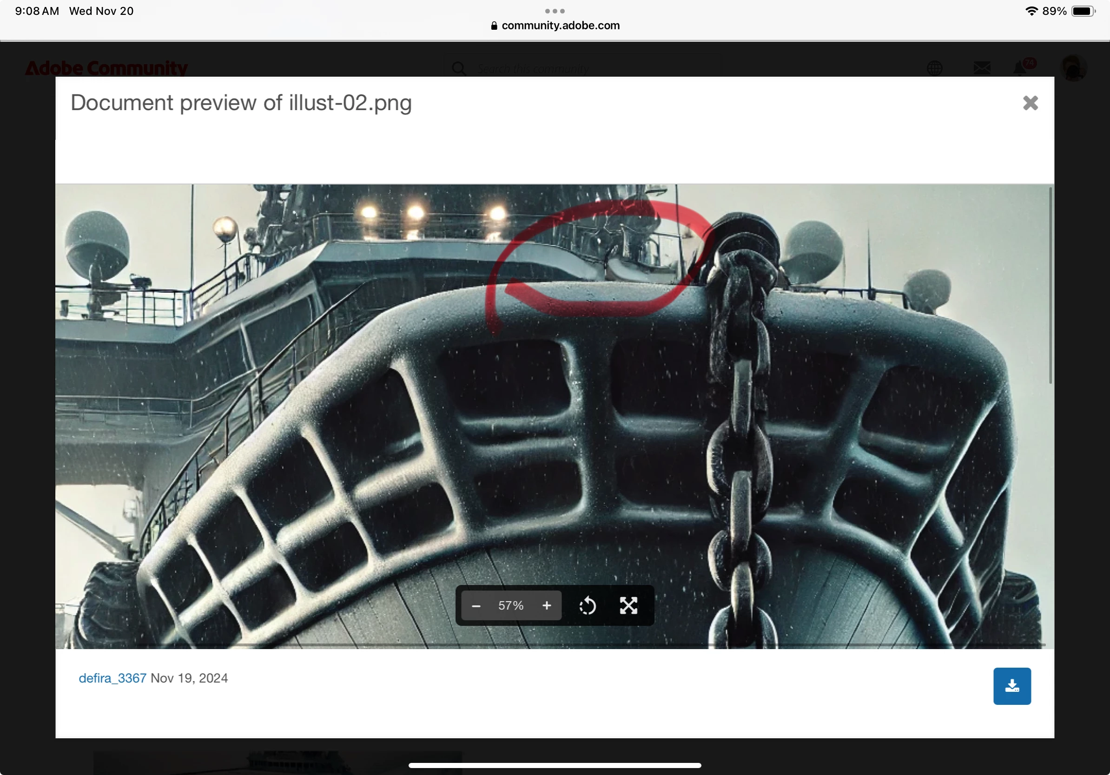Click the Adobe Community logo

click(x=106, y=68)
